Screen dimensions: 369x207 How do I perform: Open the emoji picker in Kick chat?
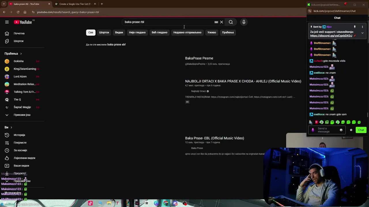pos(341,130)
